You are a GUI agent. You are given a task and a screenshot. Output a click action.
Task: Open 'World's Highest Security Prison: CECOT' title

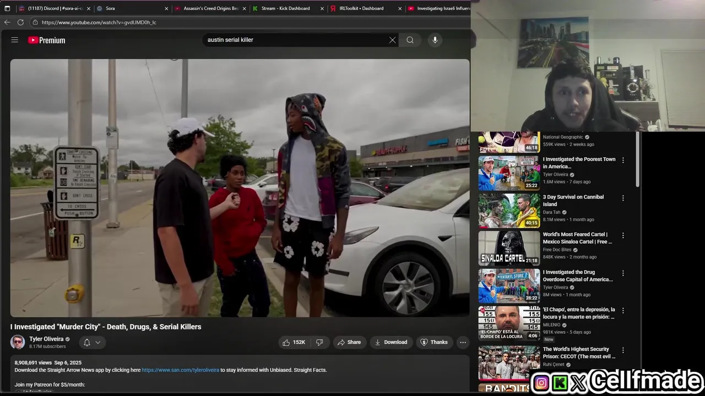click(x=579, y=353)
